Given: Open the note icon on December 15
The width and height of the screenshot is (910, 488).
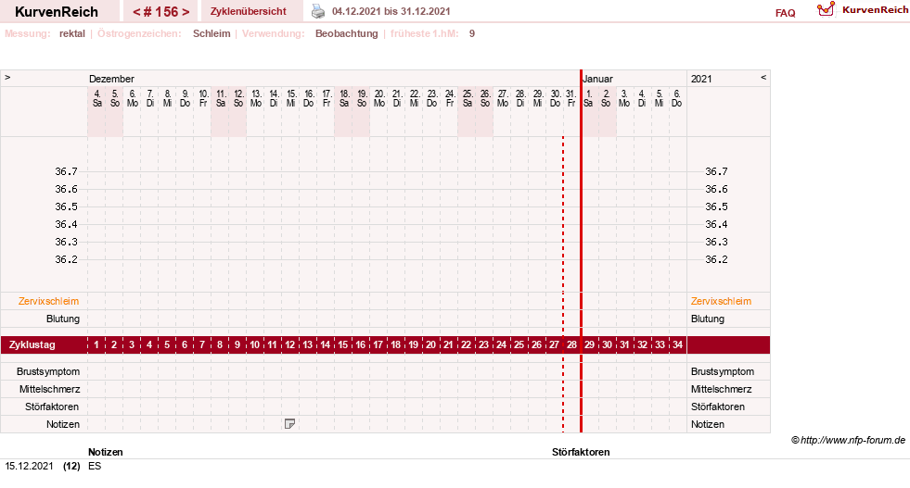Looking at the screenshot, I should [x=289, y=424].
